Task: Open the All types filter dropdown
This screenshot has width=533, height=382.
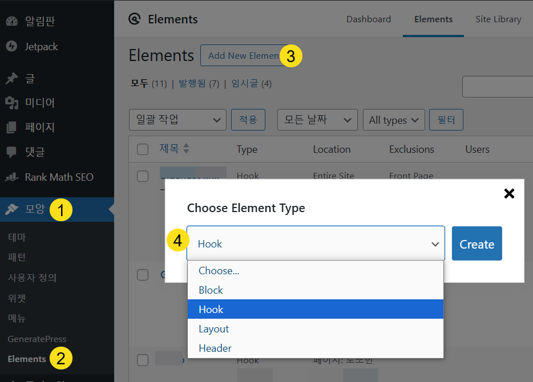Action: 394,120
